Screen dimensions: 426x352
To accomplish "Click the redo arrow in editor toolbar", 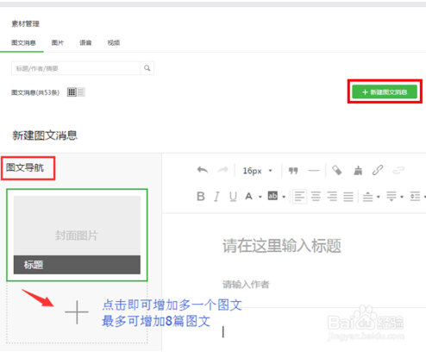I will tap(222, 170).
